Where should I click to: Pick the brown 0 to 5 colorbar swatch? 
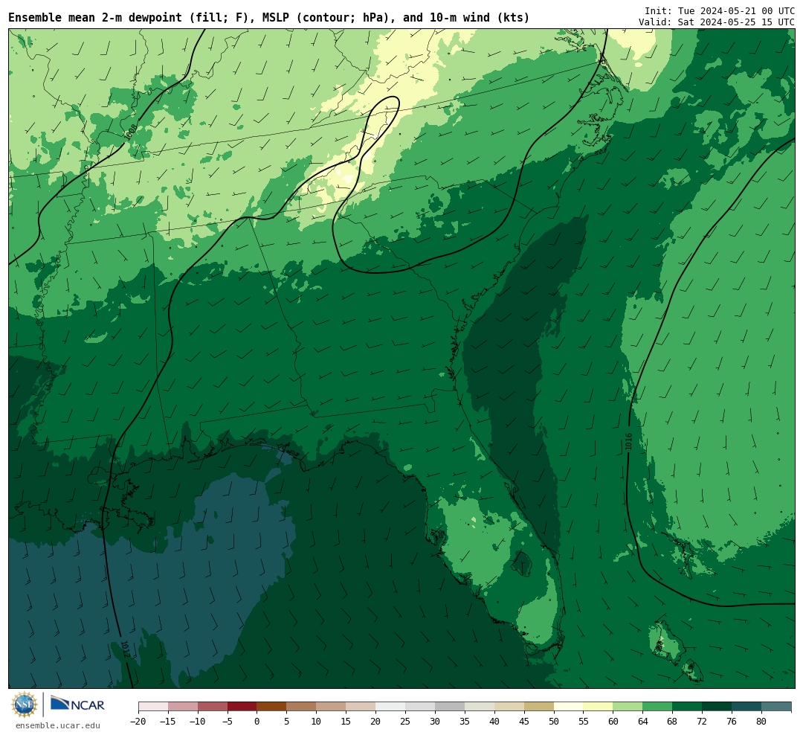coord(272,707)
